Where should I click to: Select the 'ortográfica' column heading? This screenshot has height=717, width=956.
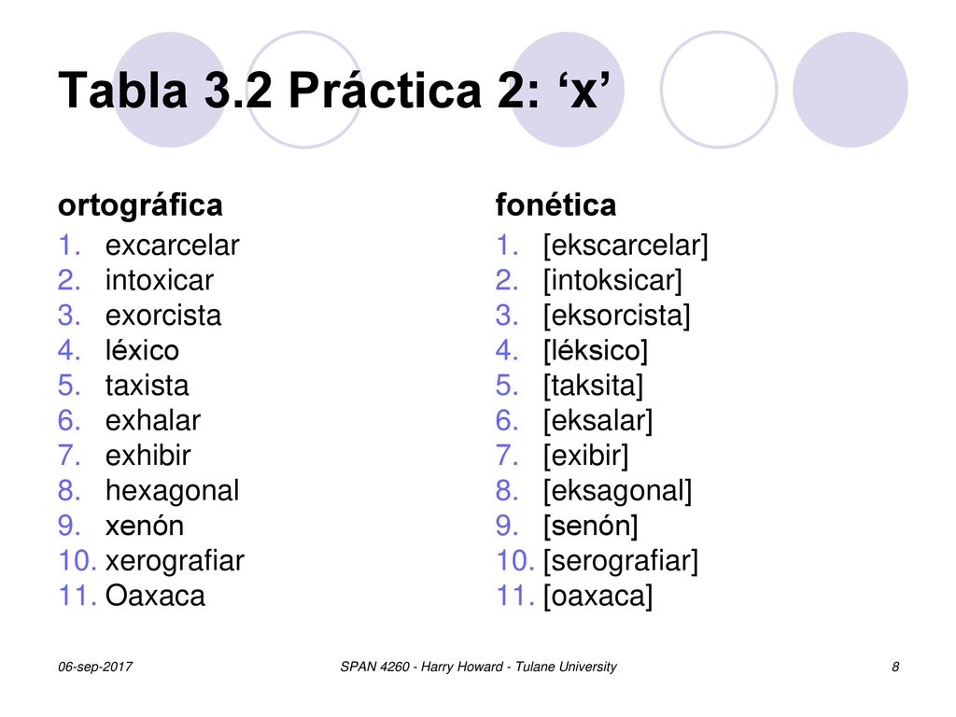[140, 205]
